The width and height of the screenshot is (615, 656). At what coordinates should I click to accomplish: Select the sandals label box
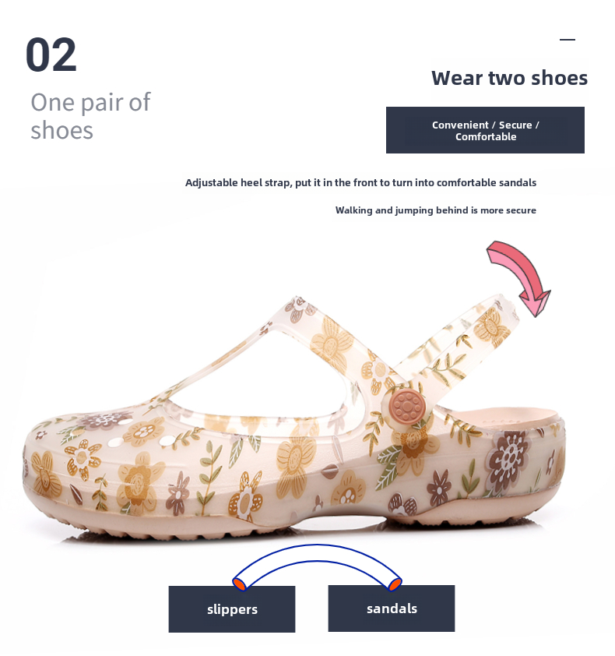pyautogui.click(x=392, y=608)
